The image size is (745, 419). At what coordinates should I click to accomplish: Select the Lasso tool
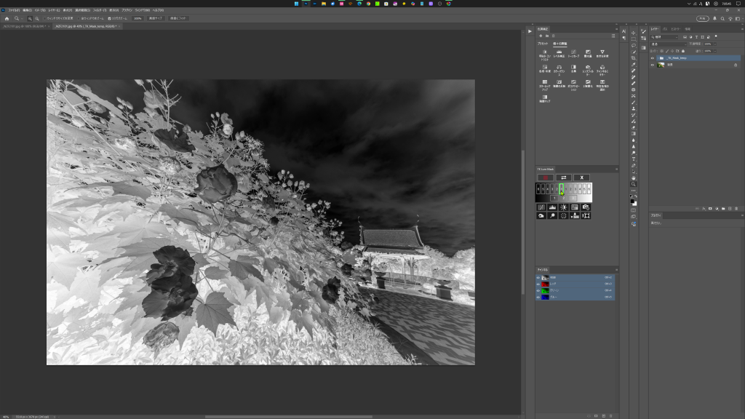(634, 45)
